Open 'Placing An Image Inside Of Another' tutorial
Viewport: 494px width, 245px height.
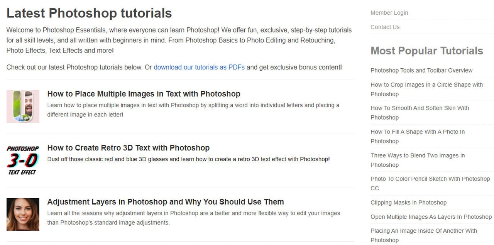click(424, 231)
